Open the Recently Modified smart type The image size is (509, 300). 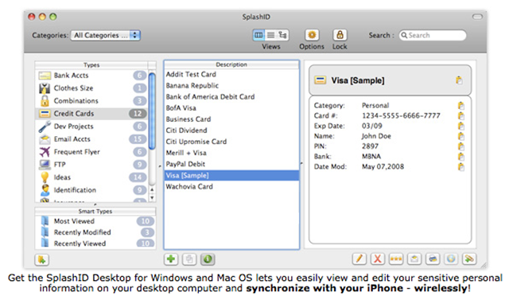pos(95,232)
